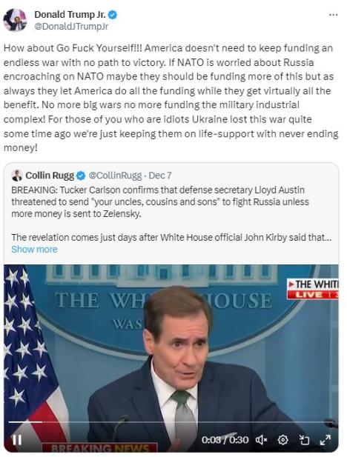Screen dimensions: 347x457
Task: Click the Collin Rugg display name
Action: pyautogui.click(x=50, y=176)
